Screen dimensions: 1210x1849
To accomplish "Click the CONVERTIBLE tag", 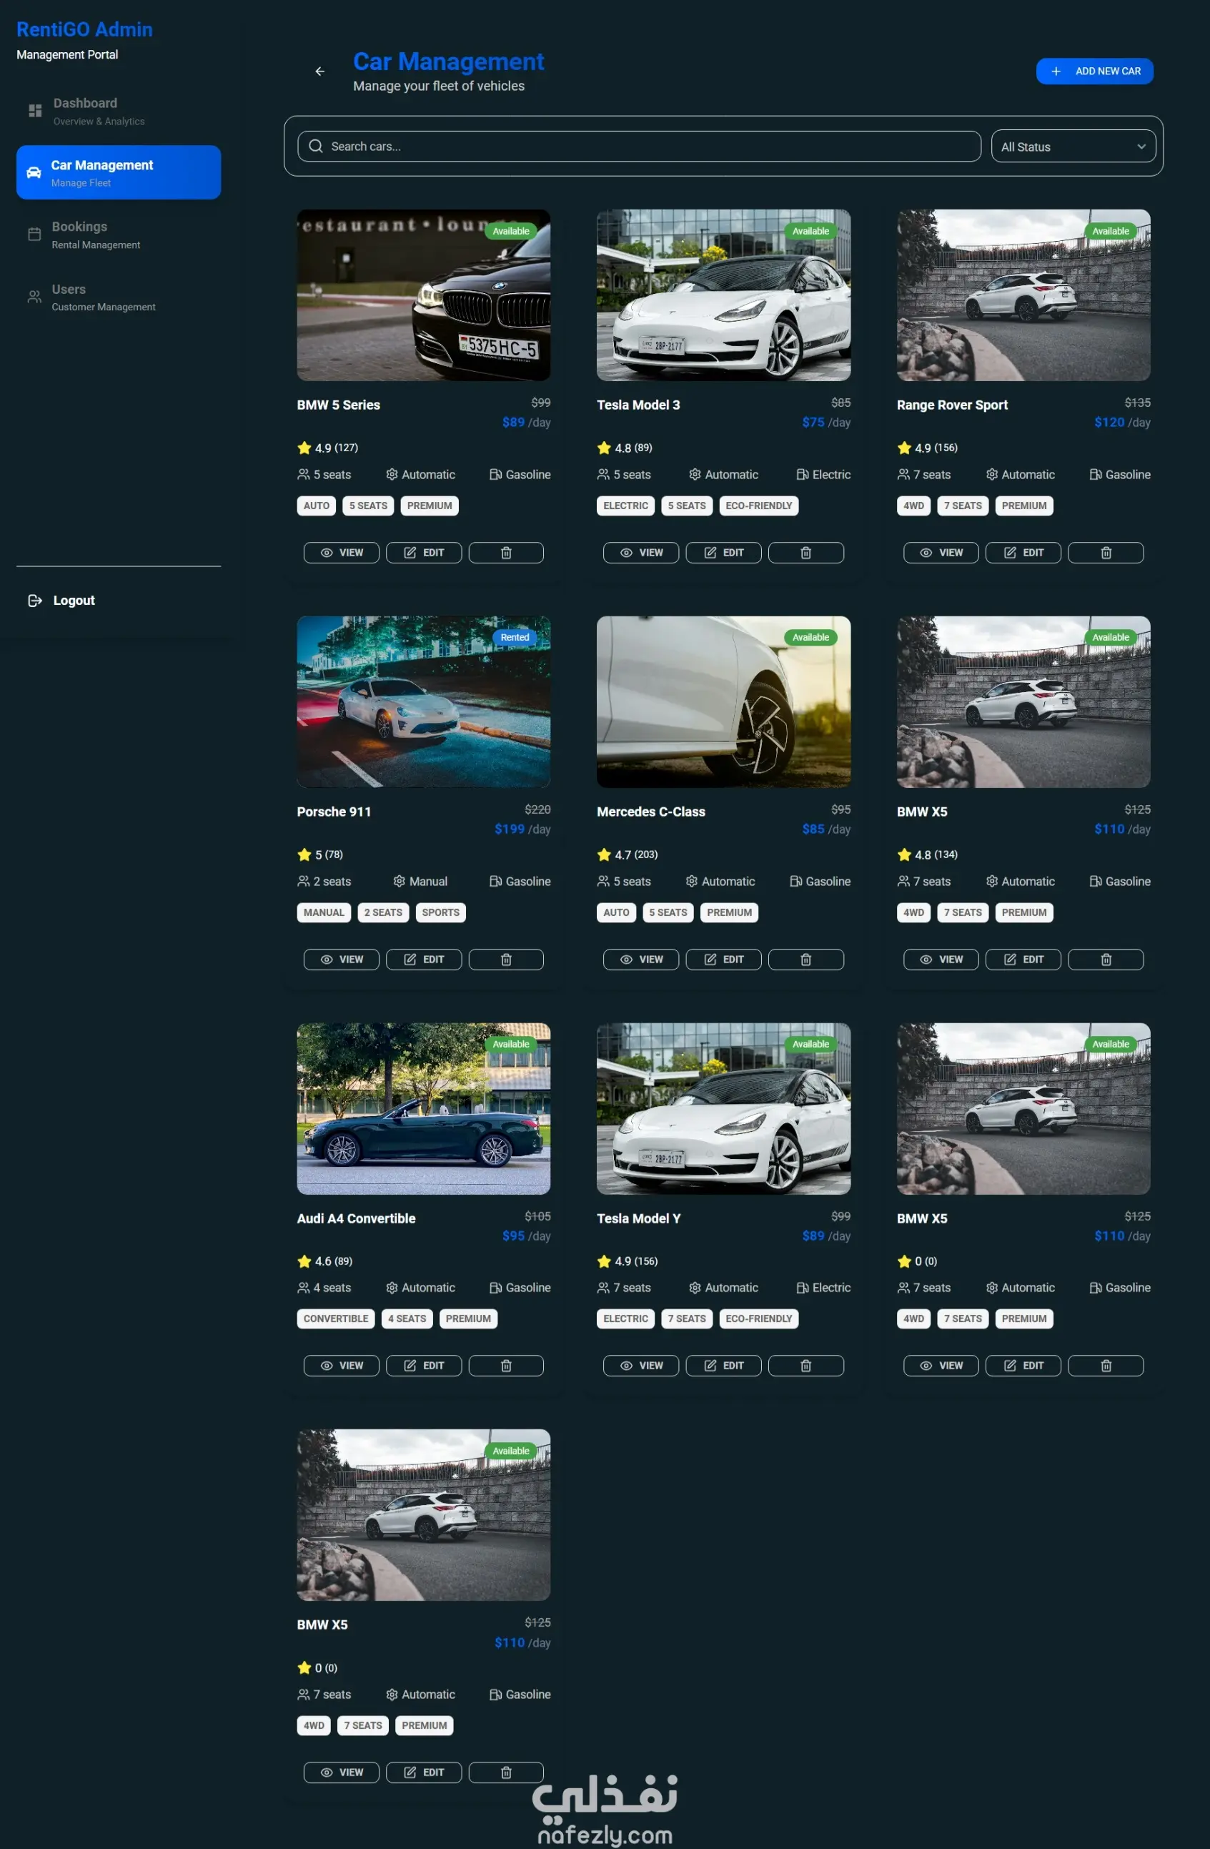I will 337,1319.
